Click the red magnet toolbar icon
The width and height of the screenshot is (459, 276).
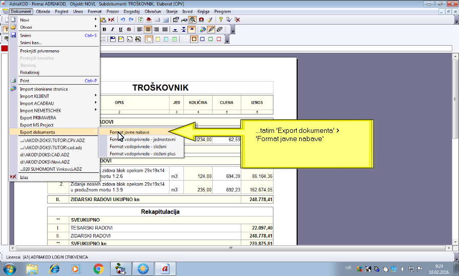[x=201, y=19]
